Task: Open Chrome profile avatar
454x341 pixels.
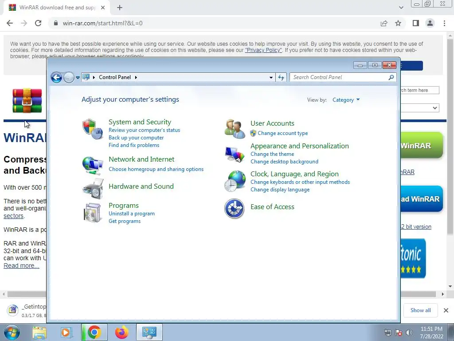Action: tap(430, 23)
